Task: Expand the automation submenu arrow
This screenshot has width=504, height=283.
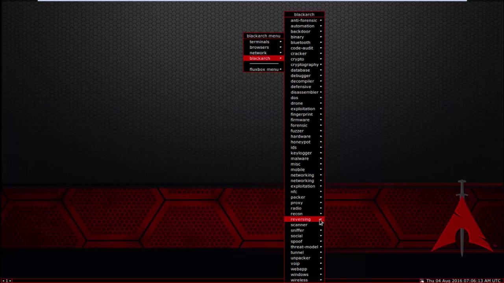Action: [x=321, y=26]
